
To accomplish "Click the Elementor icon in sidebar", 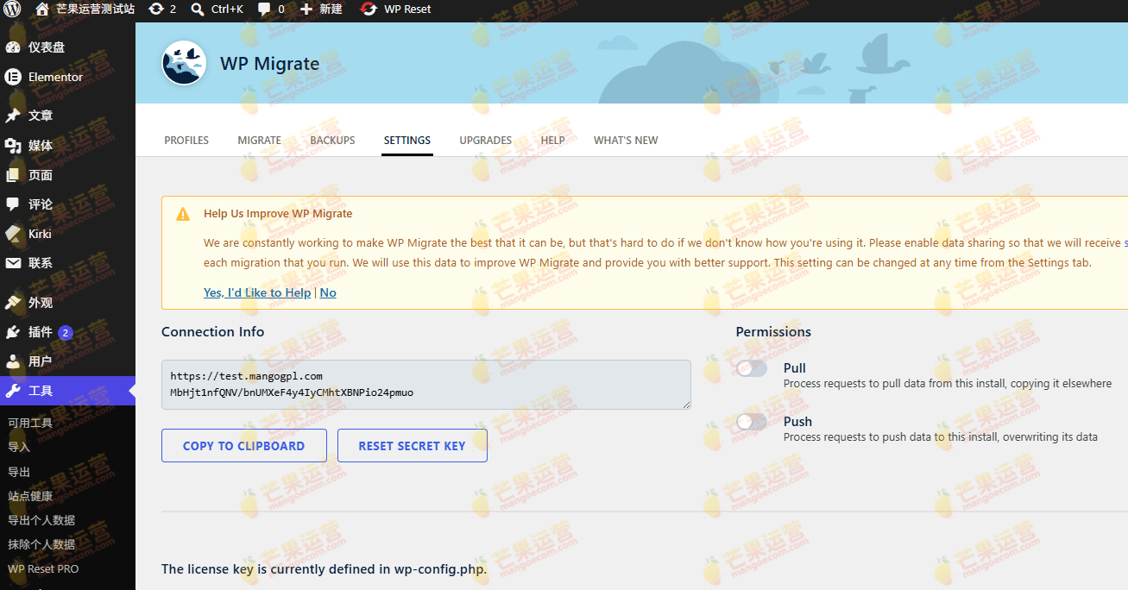I will coord(13,77).
